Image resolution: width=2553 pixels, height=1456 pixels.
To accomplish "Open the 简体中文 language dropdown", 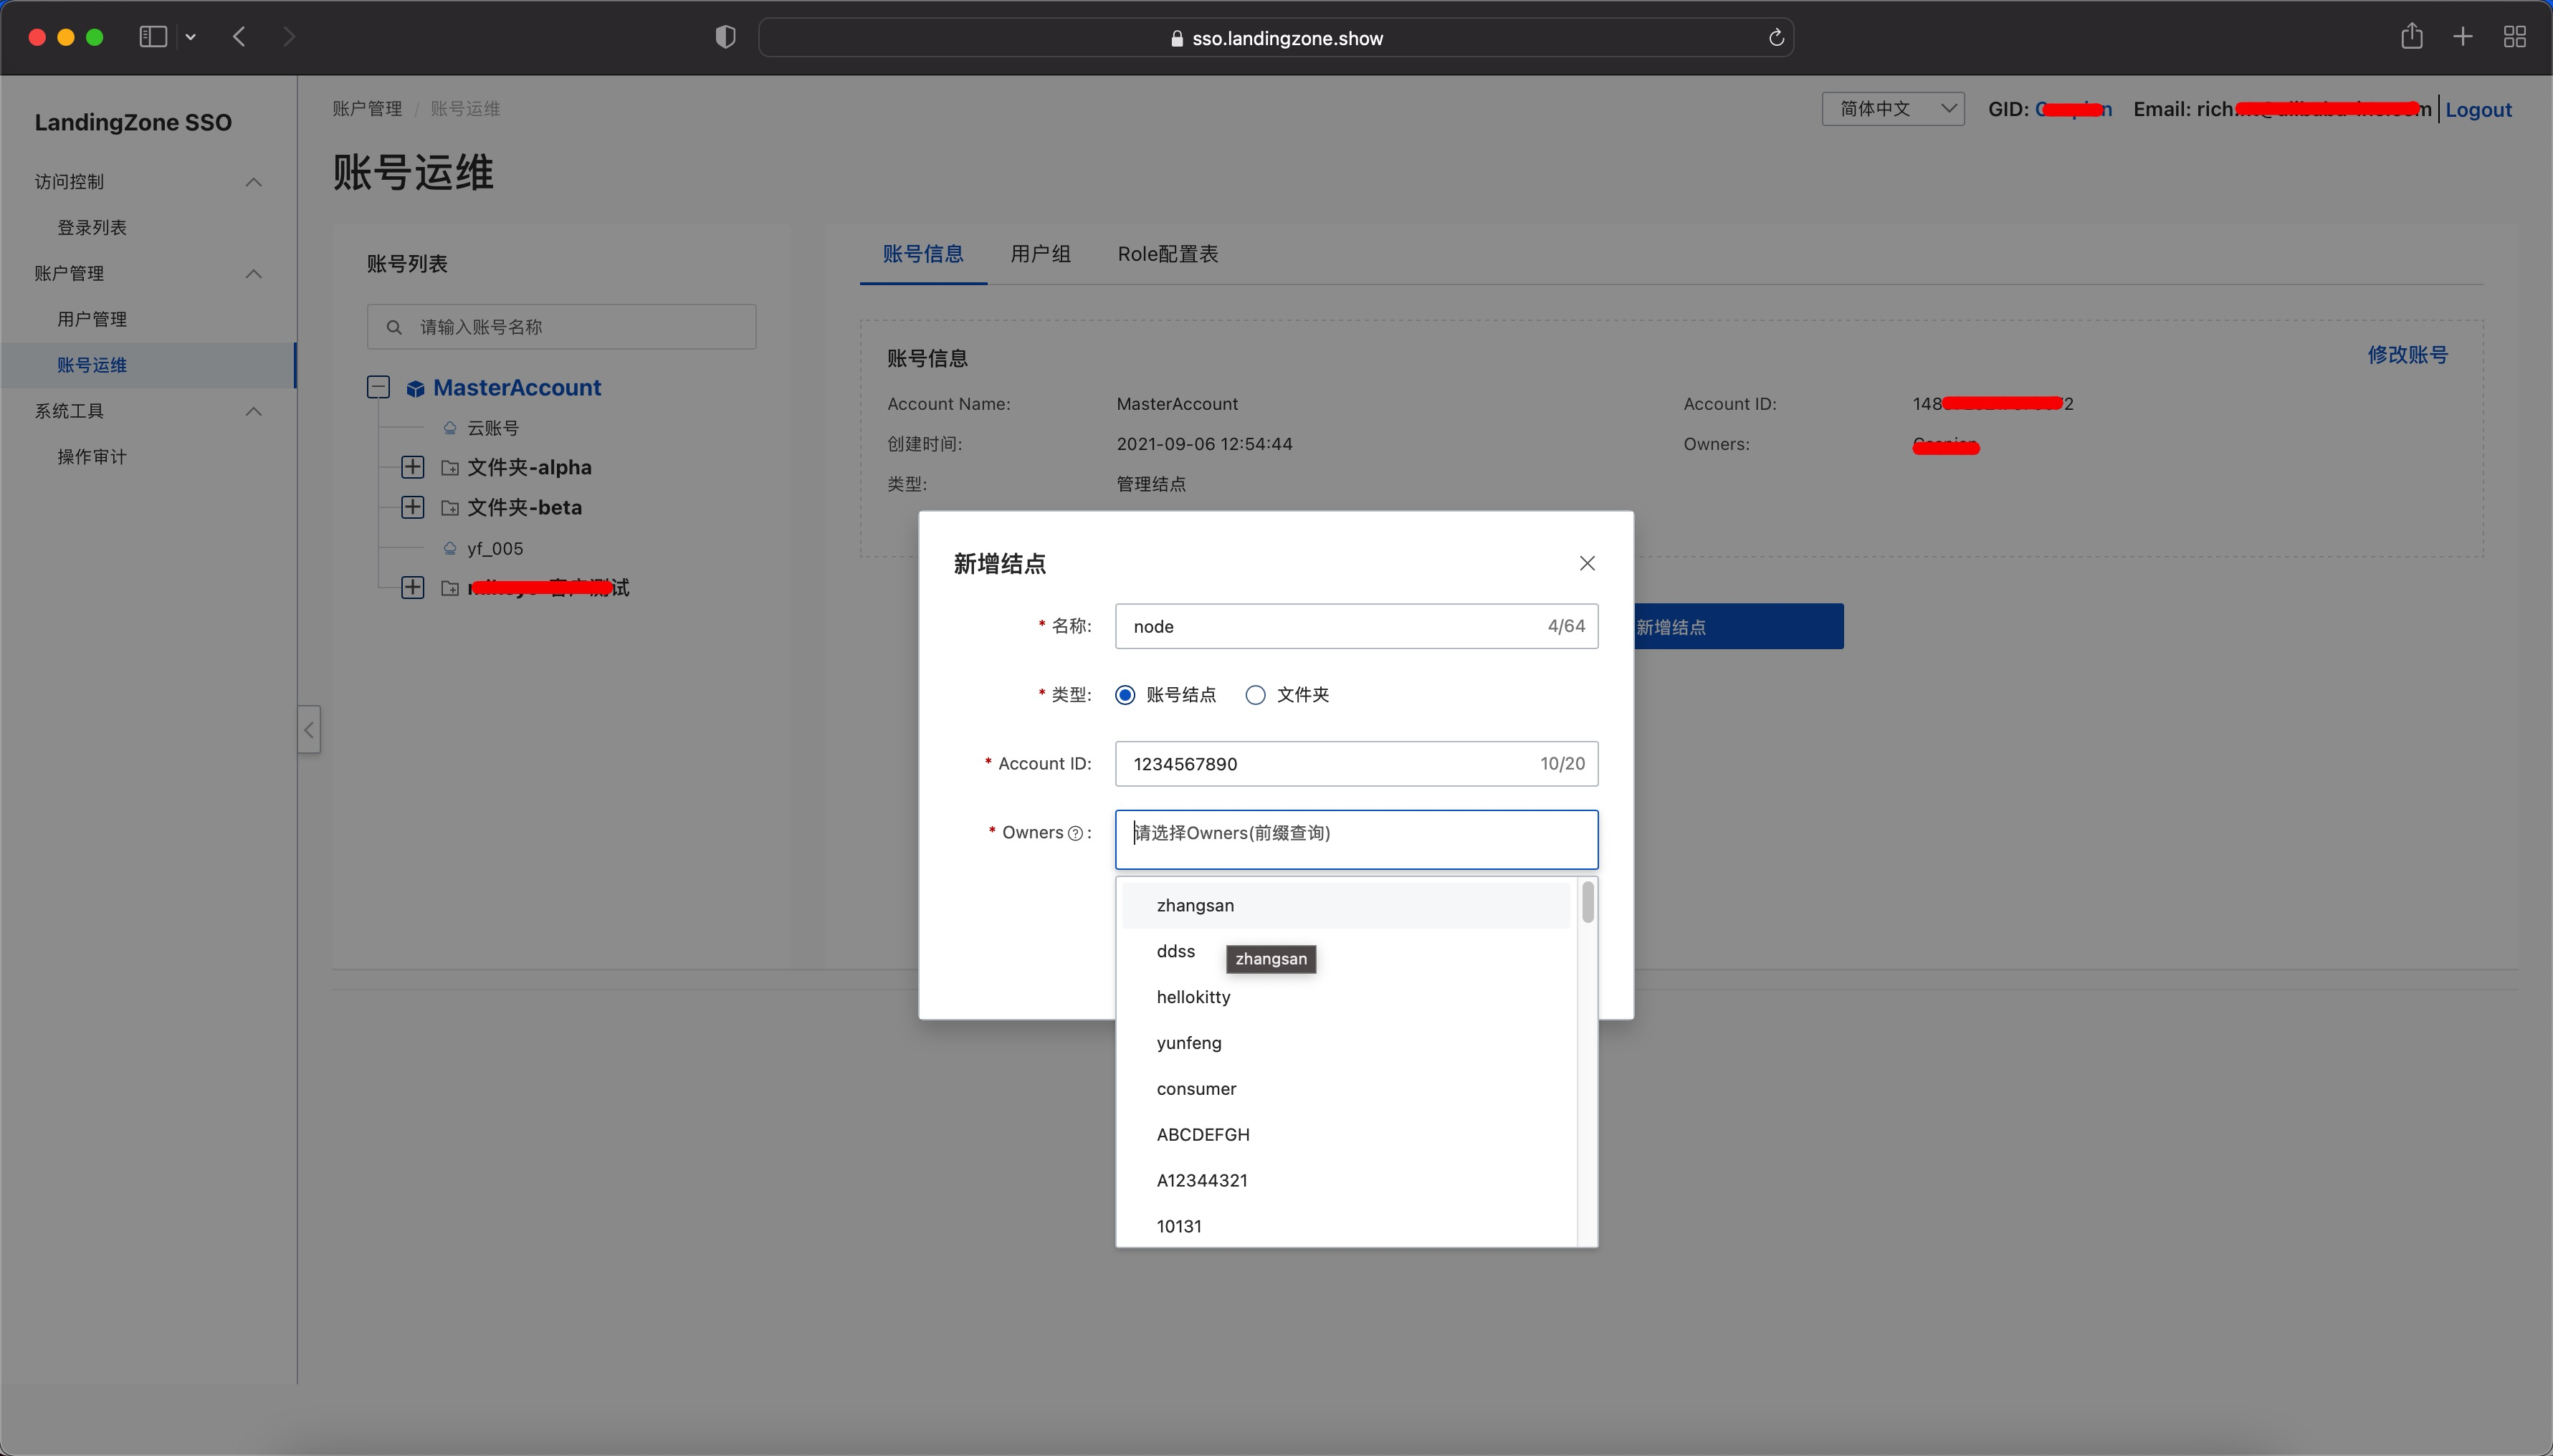I will (x=1892, y=108).
